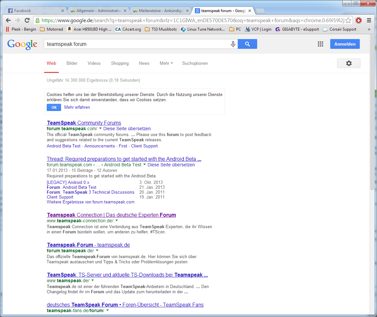Show overflow bookmarks chevron
377x317 pixels.
click(x=369, y=29)
